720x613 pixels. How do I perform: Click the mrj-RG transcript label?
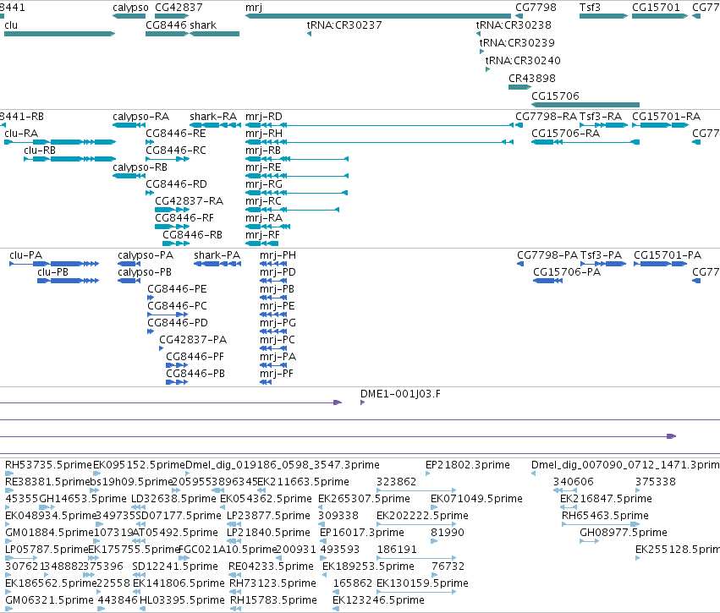[264, 184]
